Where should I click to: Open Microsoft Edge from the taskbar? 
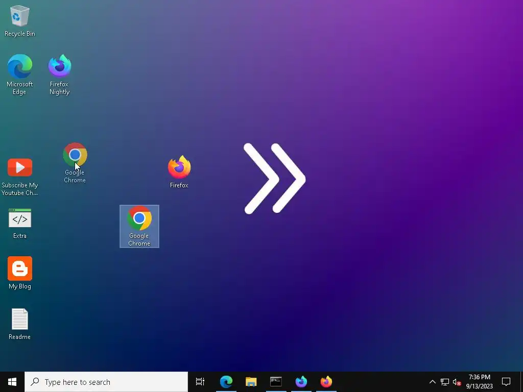click(x=226, y=382)
